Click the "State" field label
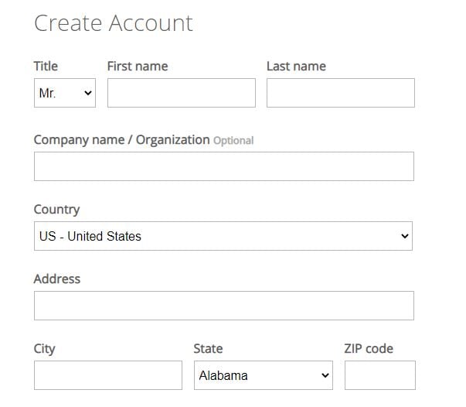Image resolution: width=466 pixels, height=407 pixels. coord(208,348)
